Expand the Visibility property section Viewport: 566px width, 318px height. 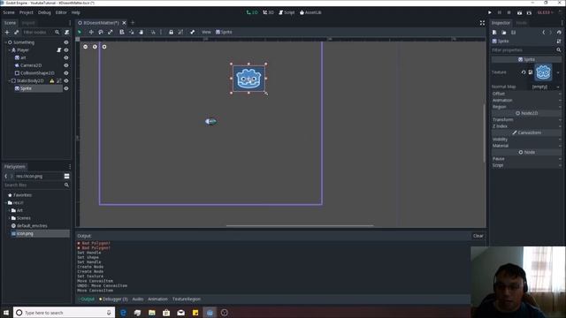coord(527,140)
